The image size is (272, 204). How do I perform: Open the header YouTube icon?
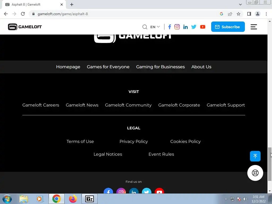coord(203,27)
